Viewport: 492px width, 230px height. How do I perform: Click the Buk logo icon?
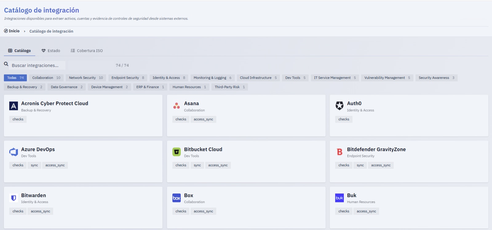(339, 198)
